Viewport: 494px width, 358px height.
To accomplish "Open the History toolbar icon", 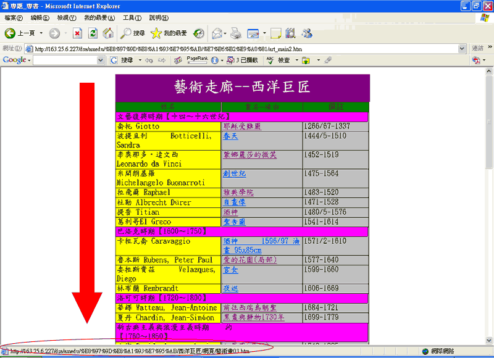I will point(199,33).
